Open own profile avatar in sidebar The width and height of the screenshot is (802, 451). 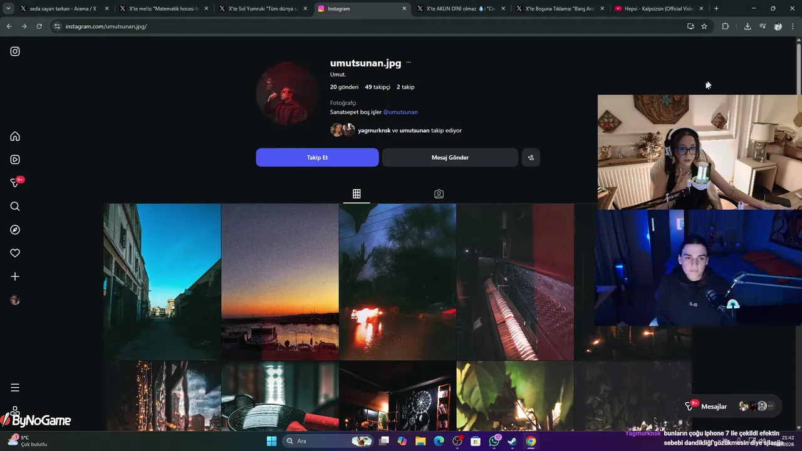tap(15, 300)
